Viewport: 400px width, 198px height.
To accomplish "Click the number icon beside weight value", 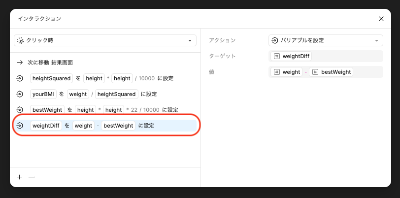I will pos(276,72).
